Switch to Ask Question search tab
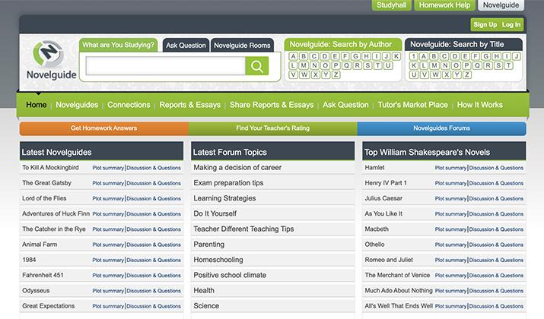The image size is (544, 319). (186, 46)
